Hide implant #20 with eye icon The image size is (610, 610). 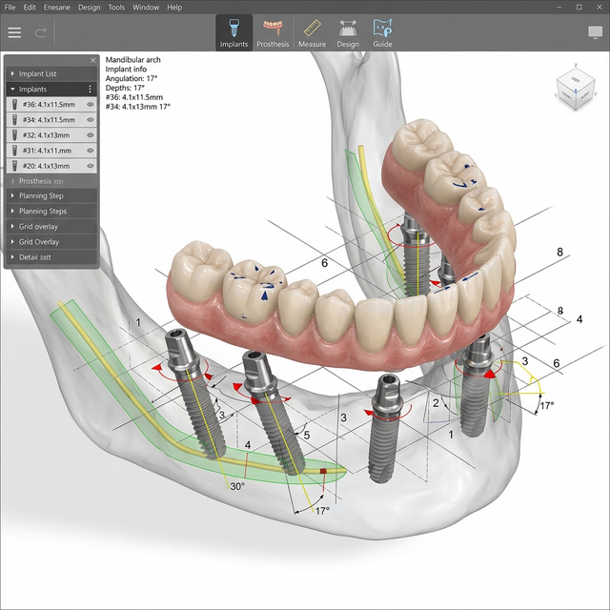[x=91, y=166]
